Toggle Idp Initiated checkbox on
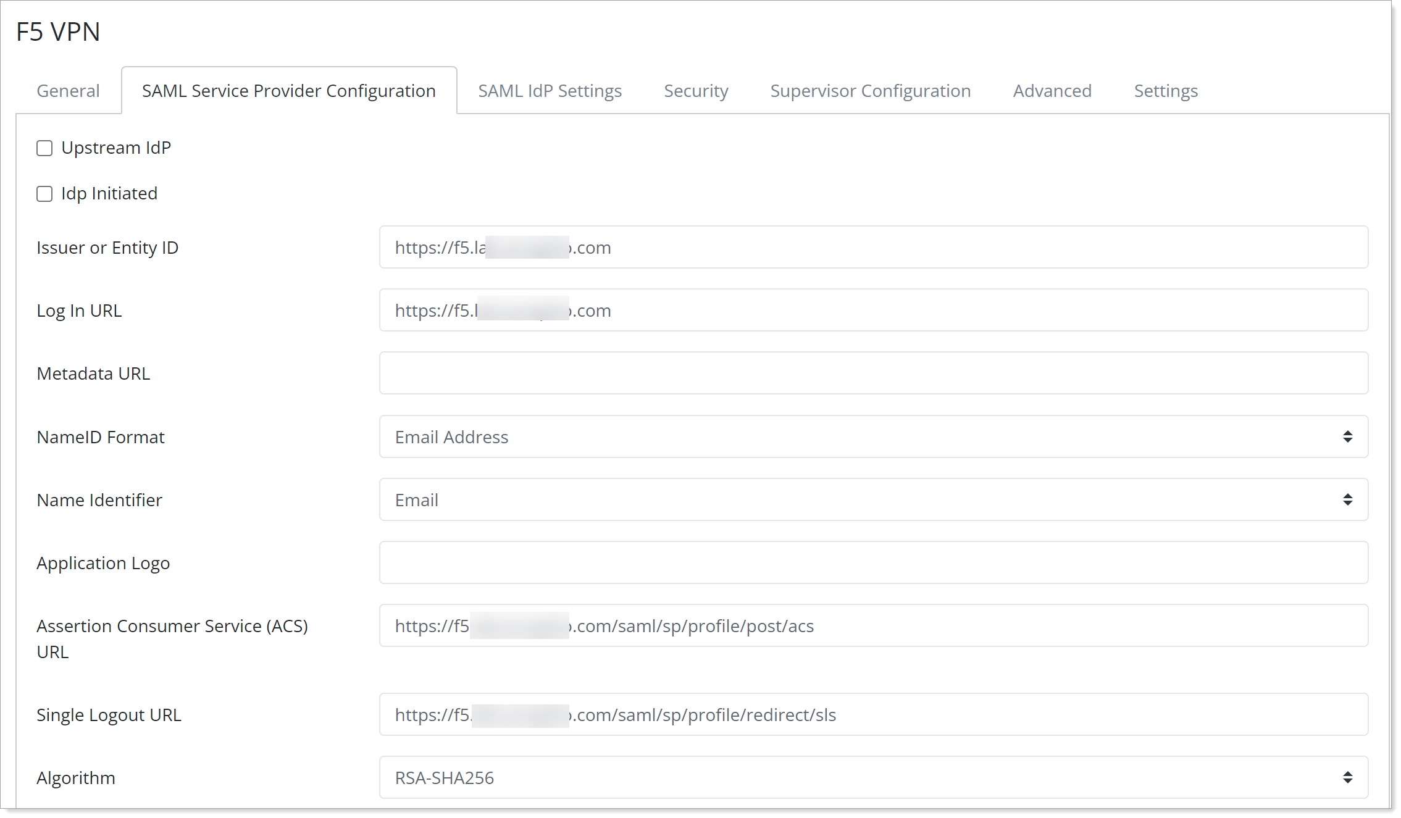Screen dimensions: 1401x818 45,193
